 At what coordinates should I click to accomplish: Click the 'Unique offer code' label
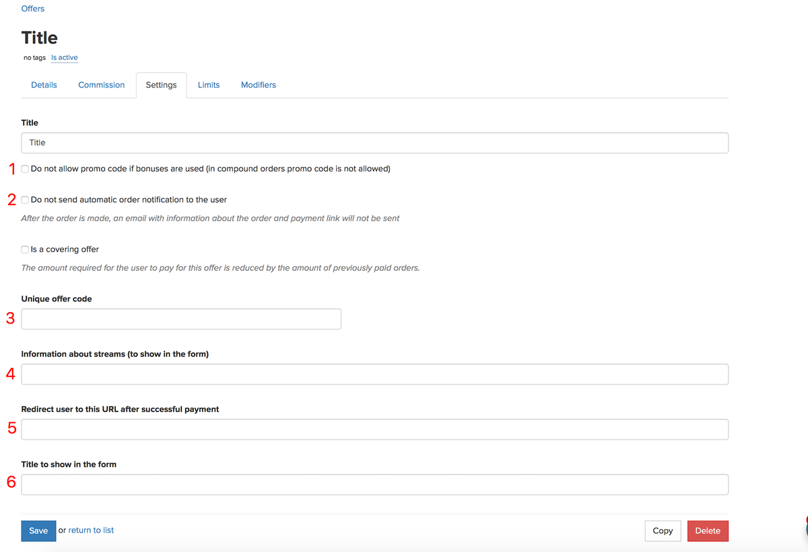click(x=57, y=299)
